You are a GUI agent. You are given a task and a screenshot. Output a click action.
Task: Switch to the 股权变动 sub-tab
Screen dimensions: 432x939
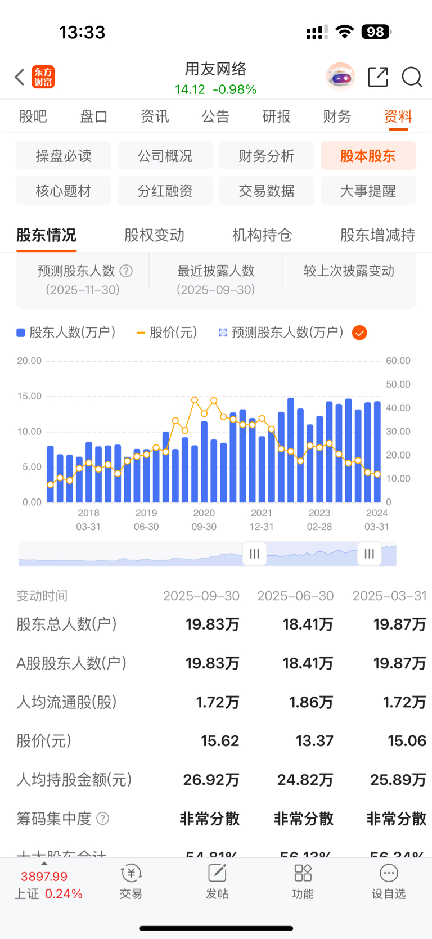[154, 235]
